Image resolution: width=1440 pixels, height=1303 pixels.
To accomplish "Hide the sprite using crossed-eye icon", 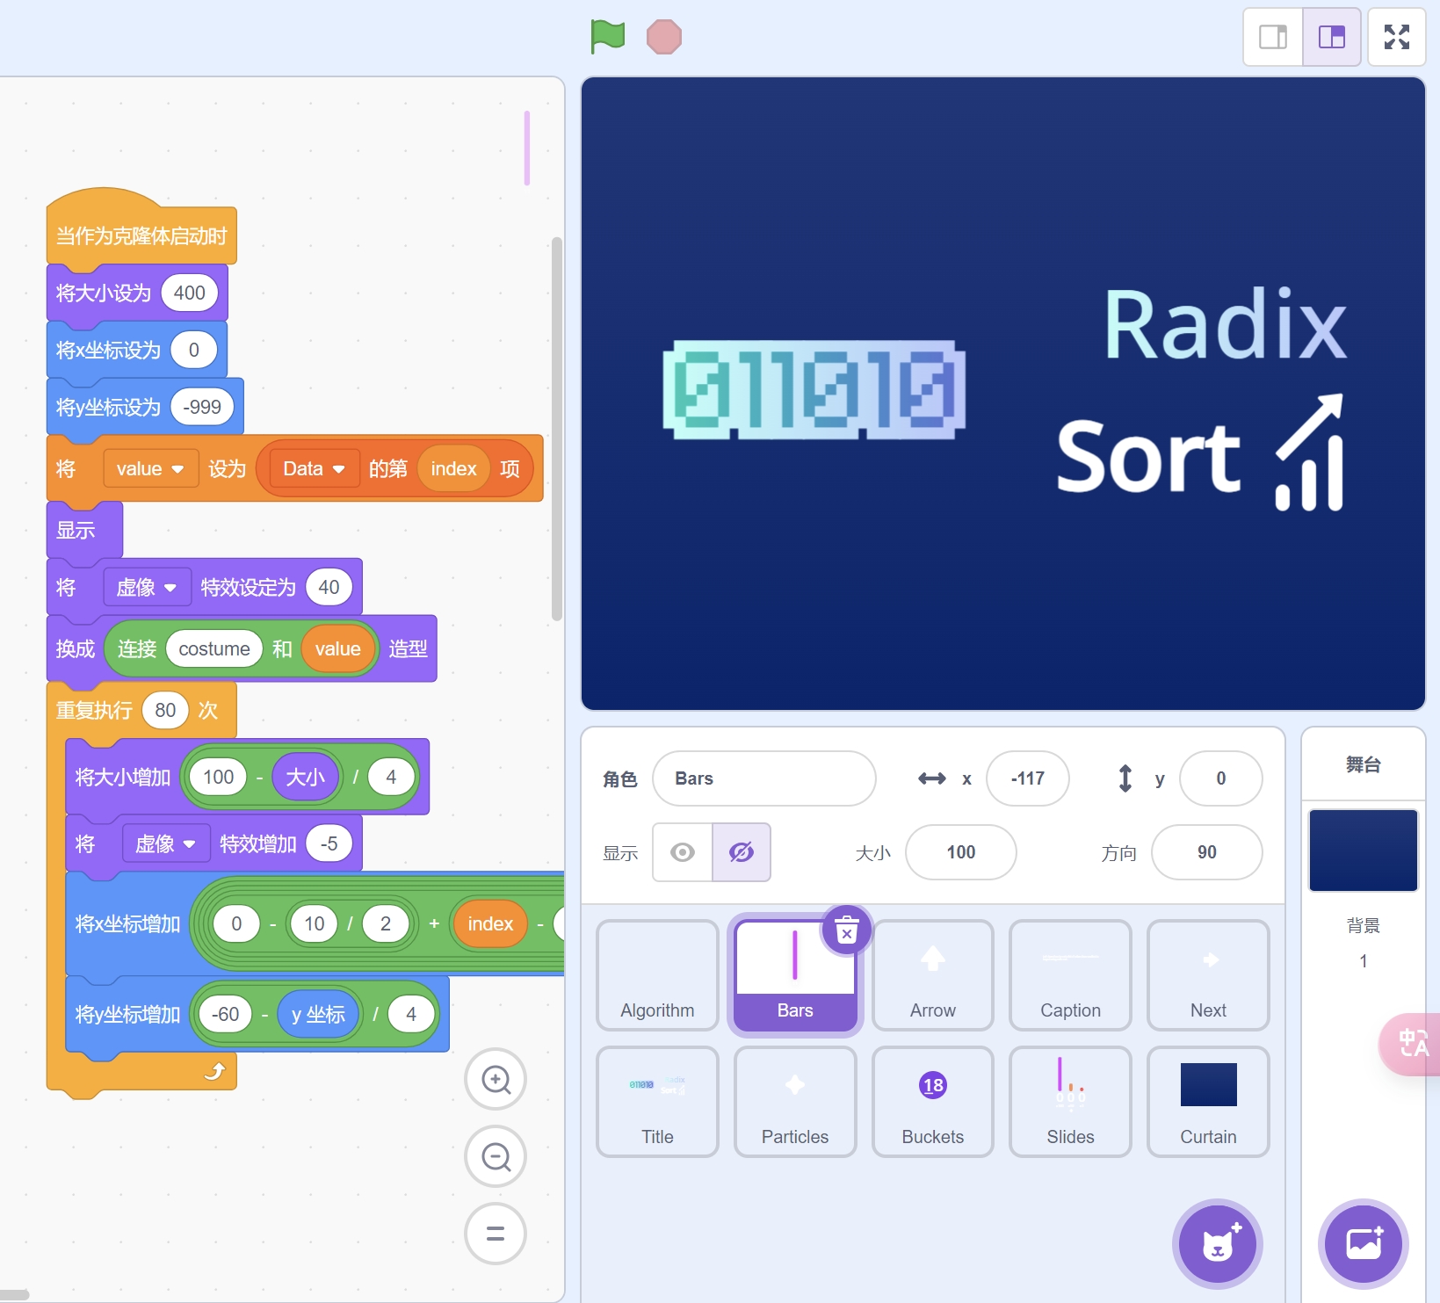I will coord(742,852).
